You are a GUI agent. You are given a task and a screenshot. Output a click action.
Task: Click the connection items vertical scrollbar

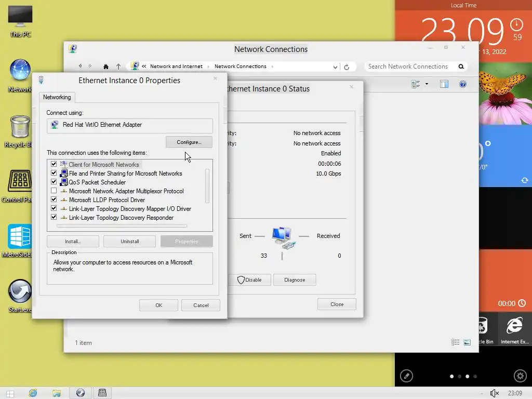tap(207, 186)
